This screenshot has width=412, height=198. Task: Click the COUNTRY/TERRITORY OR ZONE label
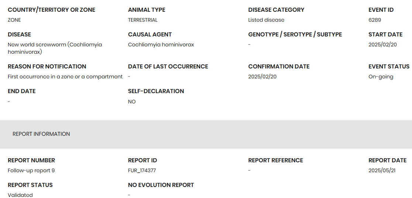51,10
